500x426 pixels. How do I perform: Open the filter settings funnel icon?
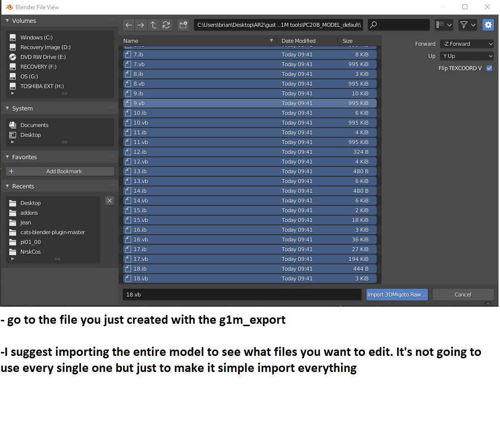(x=467, y=25)
